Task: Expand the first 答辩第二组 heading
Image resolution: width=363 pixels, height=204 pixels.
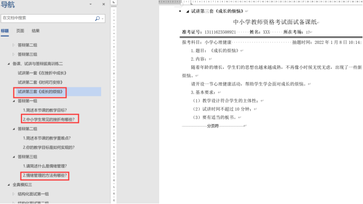Action: (14, 45)
